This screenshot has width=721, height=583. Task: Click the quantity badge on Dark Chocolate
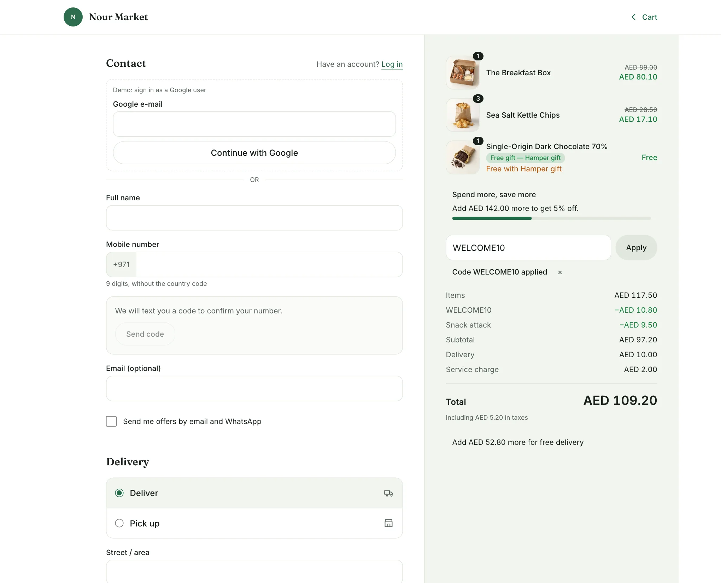[478, 141]
